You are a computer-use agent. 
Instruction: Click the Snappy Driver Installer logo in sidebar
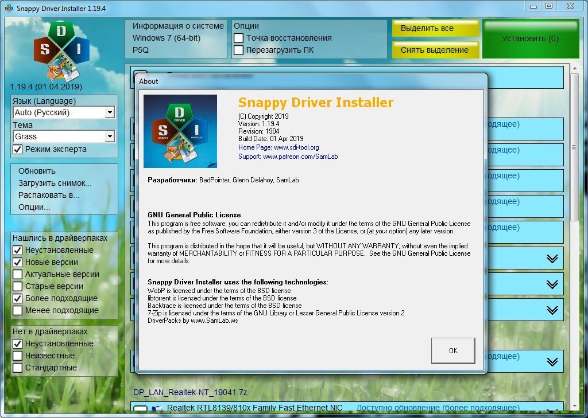pos(61,52)
